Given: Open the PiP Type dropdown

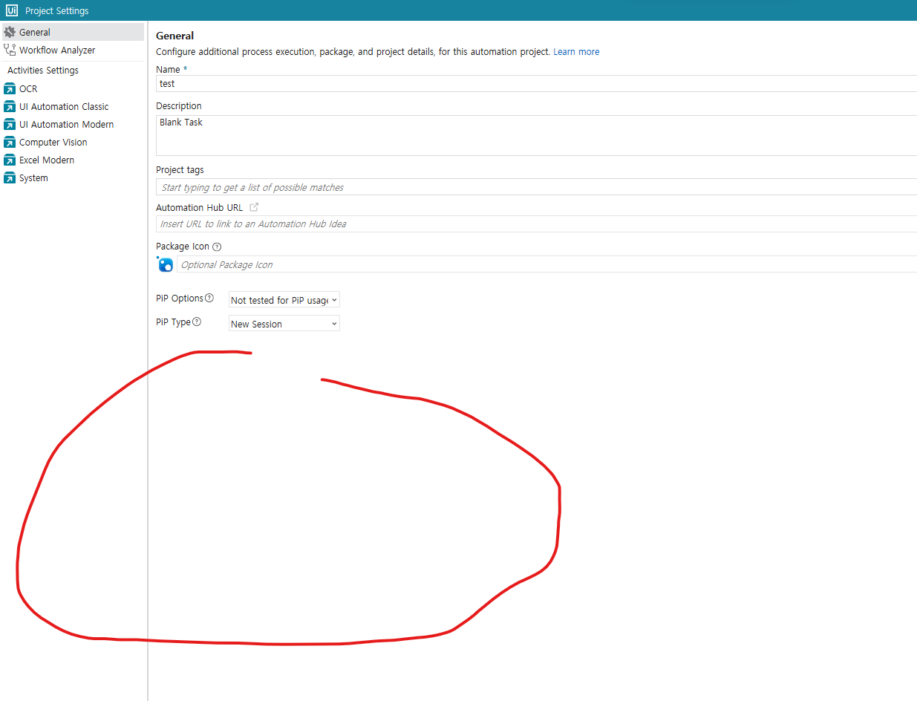Looking at the screenshot, I should click(284, 324).
